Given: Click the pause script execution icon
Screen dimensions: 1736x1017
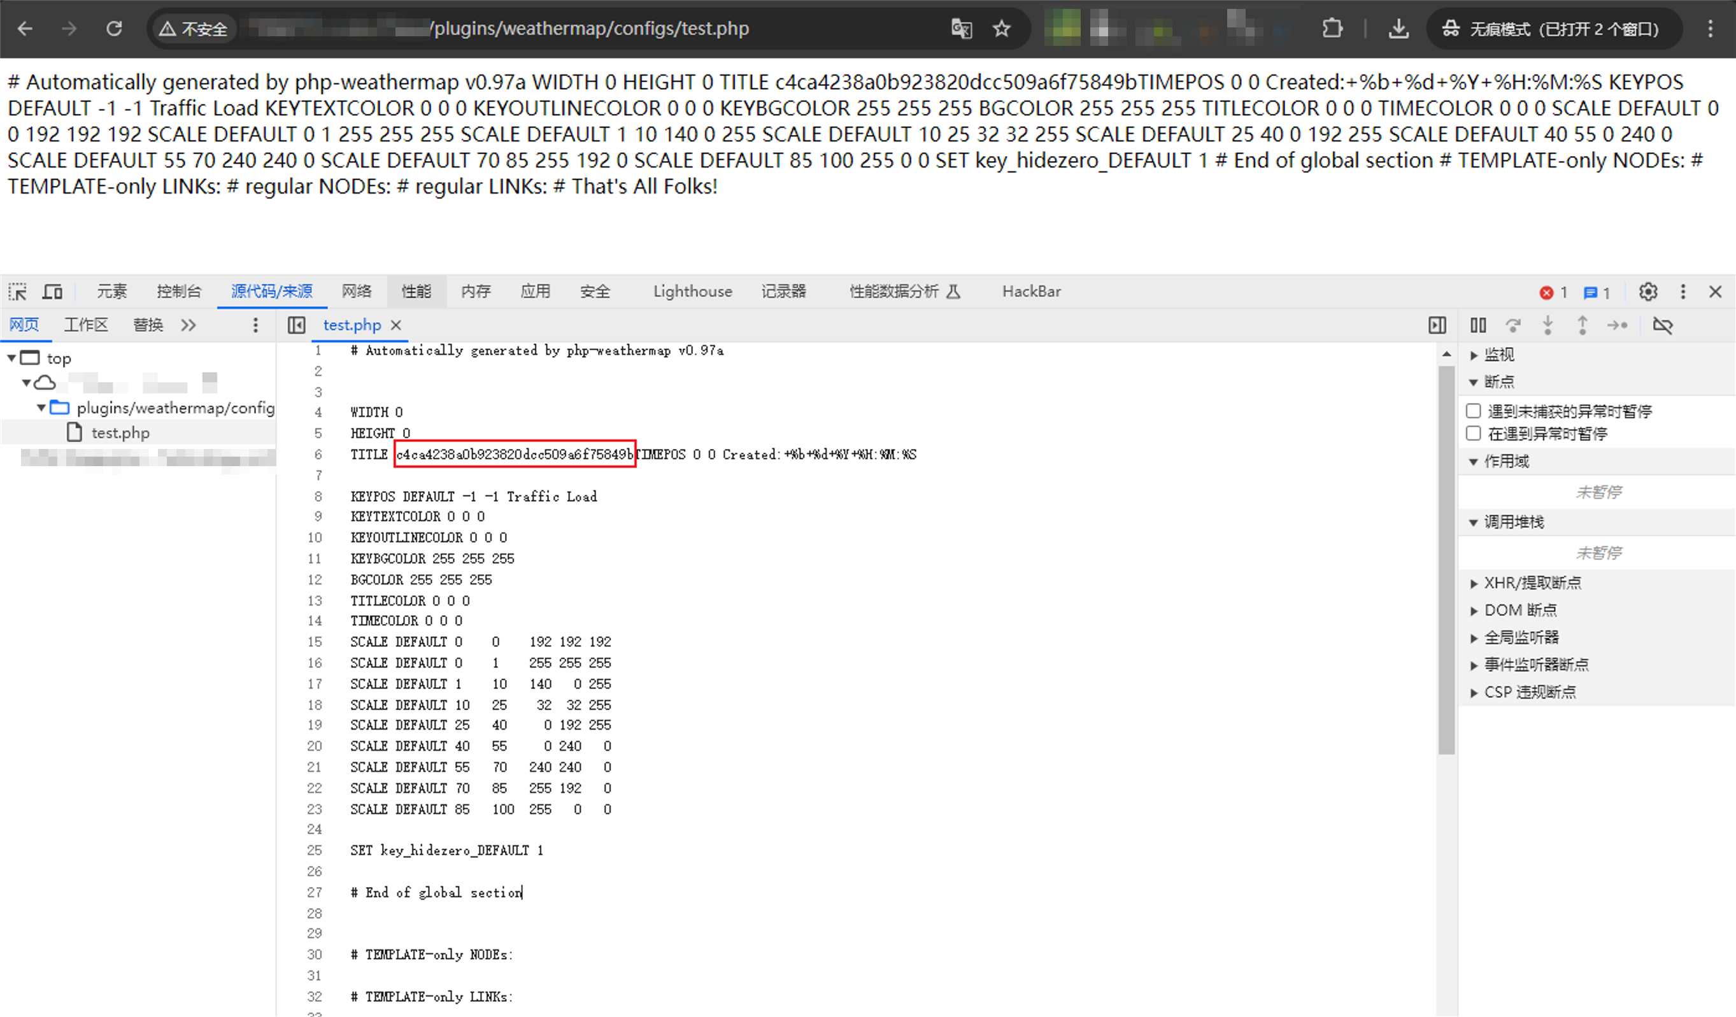Looking at the screenshot, I should 1477,325.
